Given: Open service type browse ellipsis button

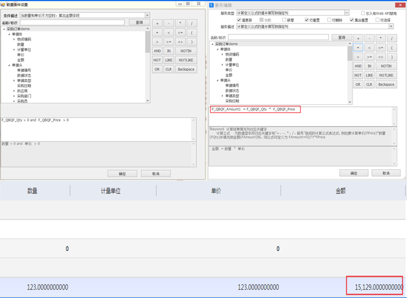Looking at the screenshot, I should click(347, 13).
